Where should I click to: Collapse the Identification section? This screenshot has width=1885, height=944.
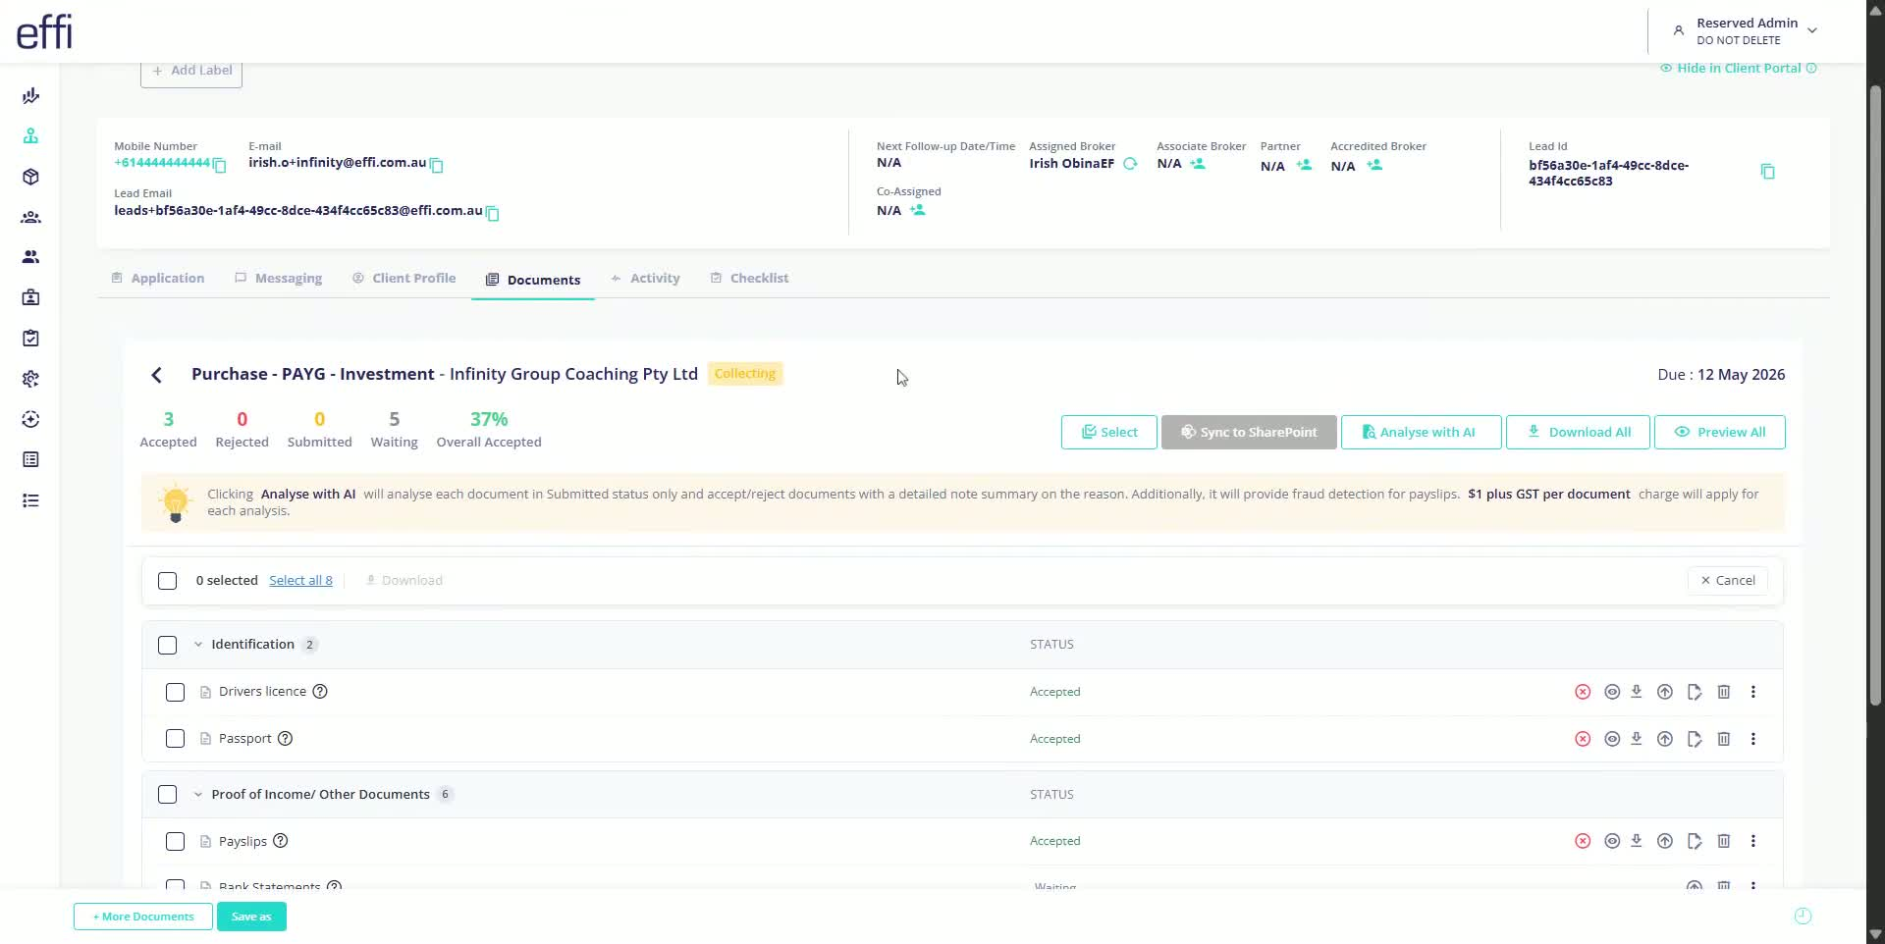pyautogui.click(x=198, y=645)
